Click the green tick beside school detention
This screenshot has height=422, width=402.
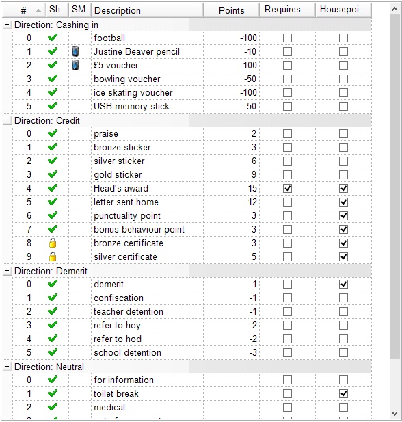coord(53,352)
